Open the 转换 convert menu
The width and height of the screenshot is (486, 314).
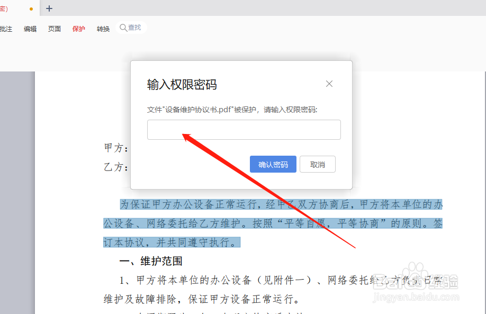point(103,29)
